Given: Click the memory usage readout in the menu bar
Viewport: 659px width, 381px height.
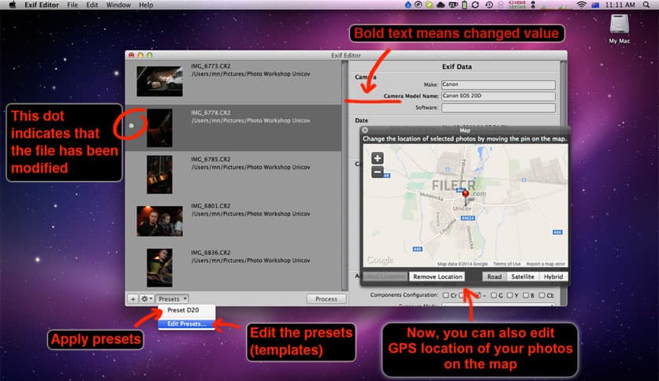Looking at the screenshot, I should [517, 5].
